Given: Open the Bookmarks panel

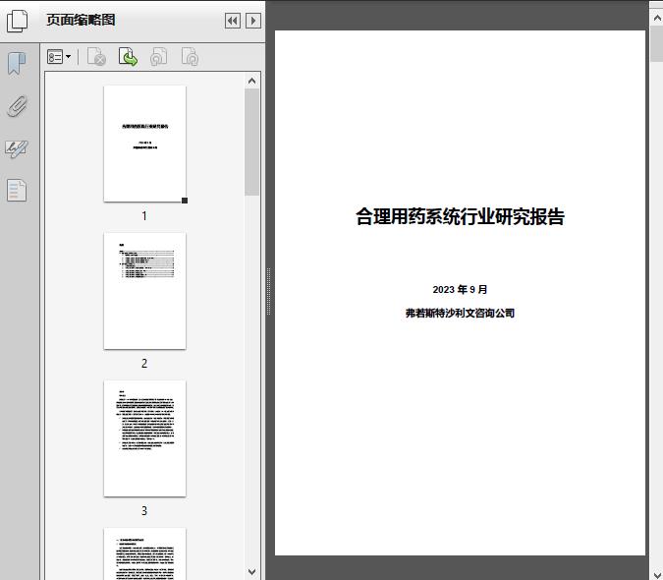Looking at the screenshot, I should click(x=17, y=64).
